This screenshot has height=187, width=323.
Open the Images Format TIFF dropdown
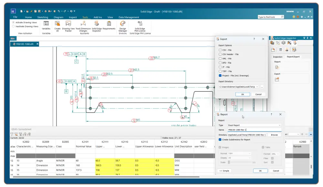[x=249, y=154]
